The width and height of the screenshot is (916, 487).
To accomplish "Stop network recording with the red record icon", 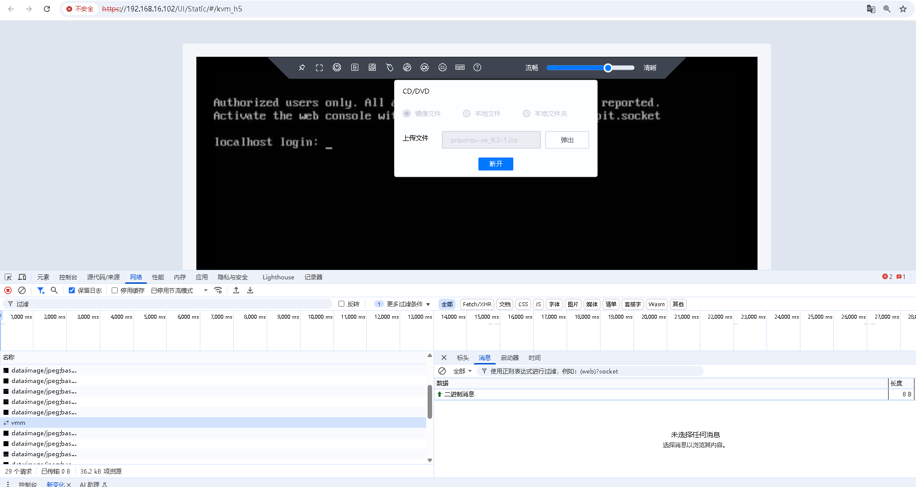I will [7, 290].
